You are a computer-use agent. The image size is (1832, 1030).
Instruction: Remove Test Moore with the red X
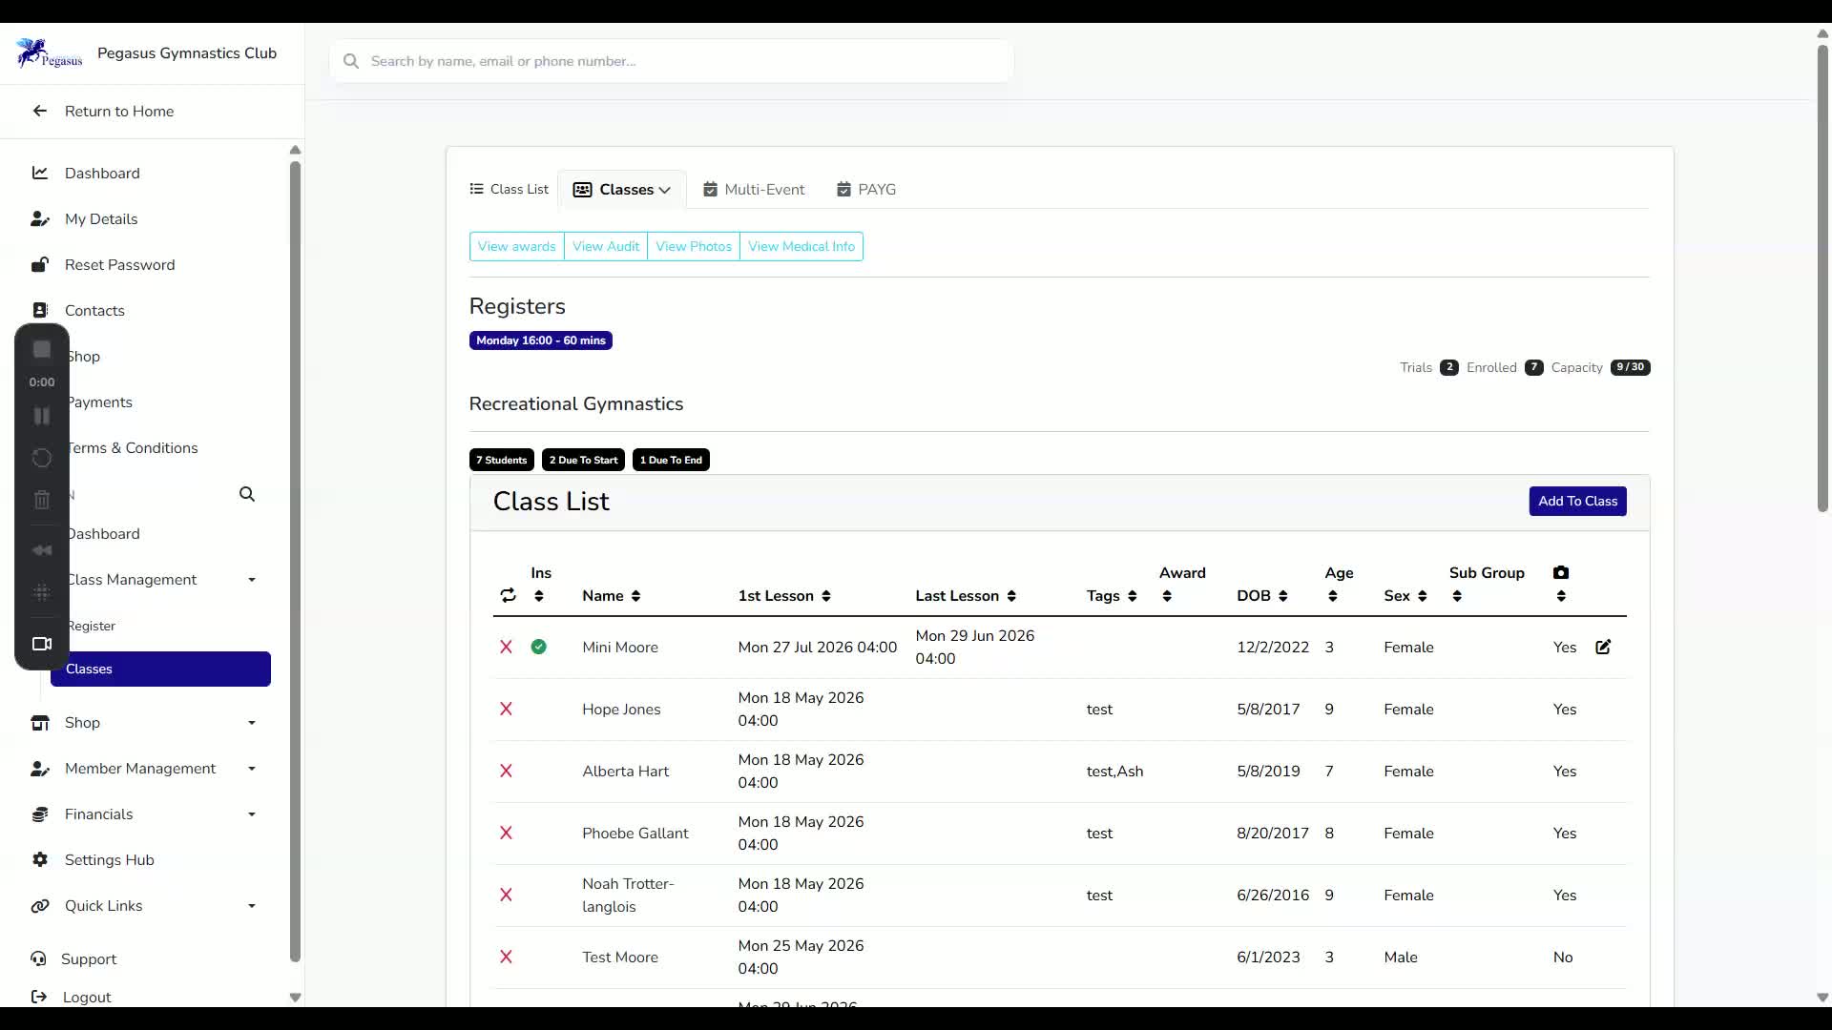(x=506, y=957)
